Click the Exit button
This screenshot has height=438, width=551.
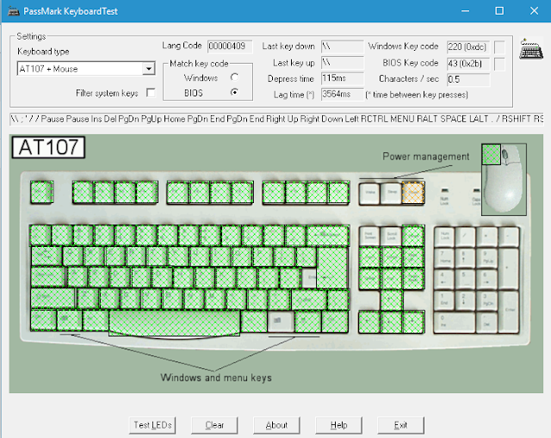pos(400,425)
